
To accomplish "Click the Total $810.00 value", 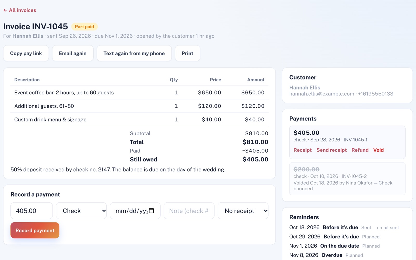I will tap(255, 142).
